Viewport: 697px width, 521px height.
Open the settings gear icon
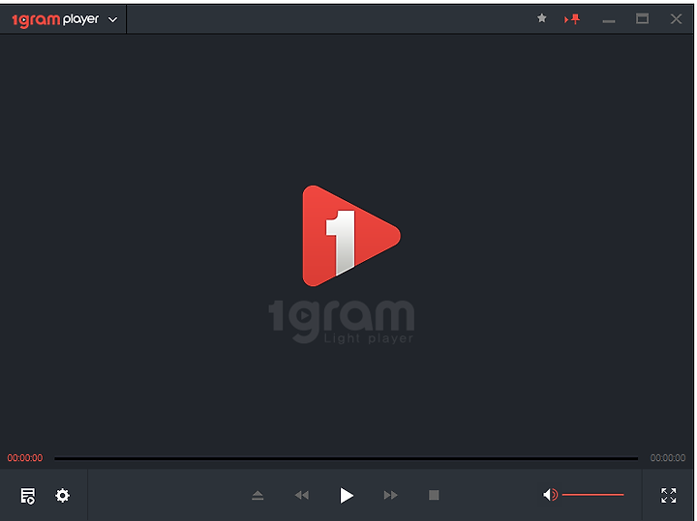point(62,495)
